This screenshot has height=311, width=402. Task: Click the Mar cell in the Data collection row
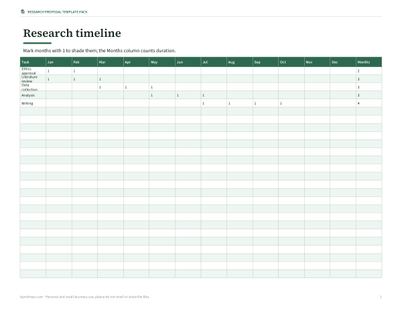pyautogui.click(x=111, y=87)
